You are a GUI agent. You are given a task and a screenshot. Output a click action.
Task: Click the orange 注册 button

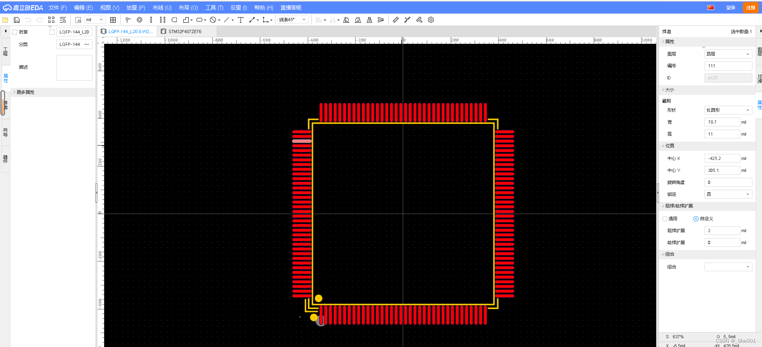click(x=750, y=8)
